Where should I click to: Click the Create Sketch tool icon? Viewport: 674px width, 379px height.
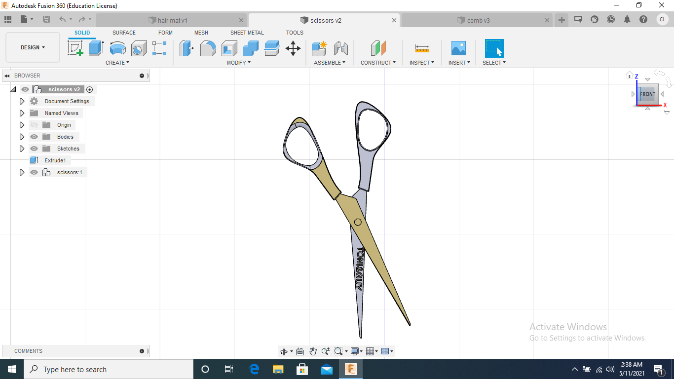tap(75, 48)
